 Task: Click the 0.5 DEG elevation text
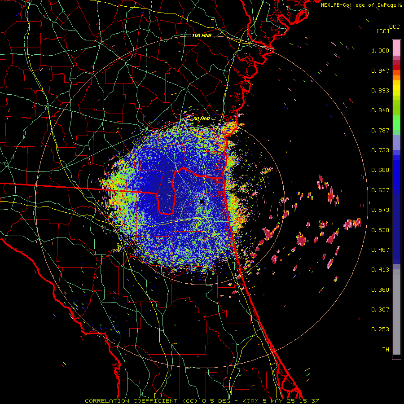217,401
